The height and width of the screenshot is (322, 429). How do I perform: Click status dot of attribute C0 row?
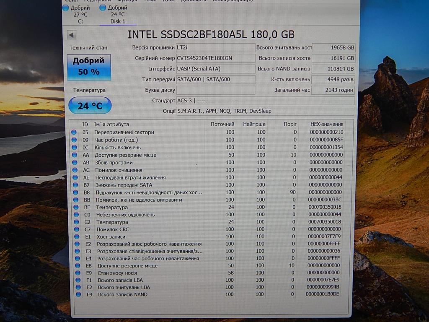coord(76,215)
